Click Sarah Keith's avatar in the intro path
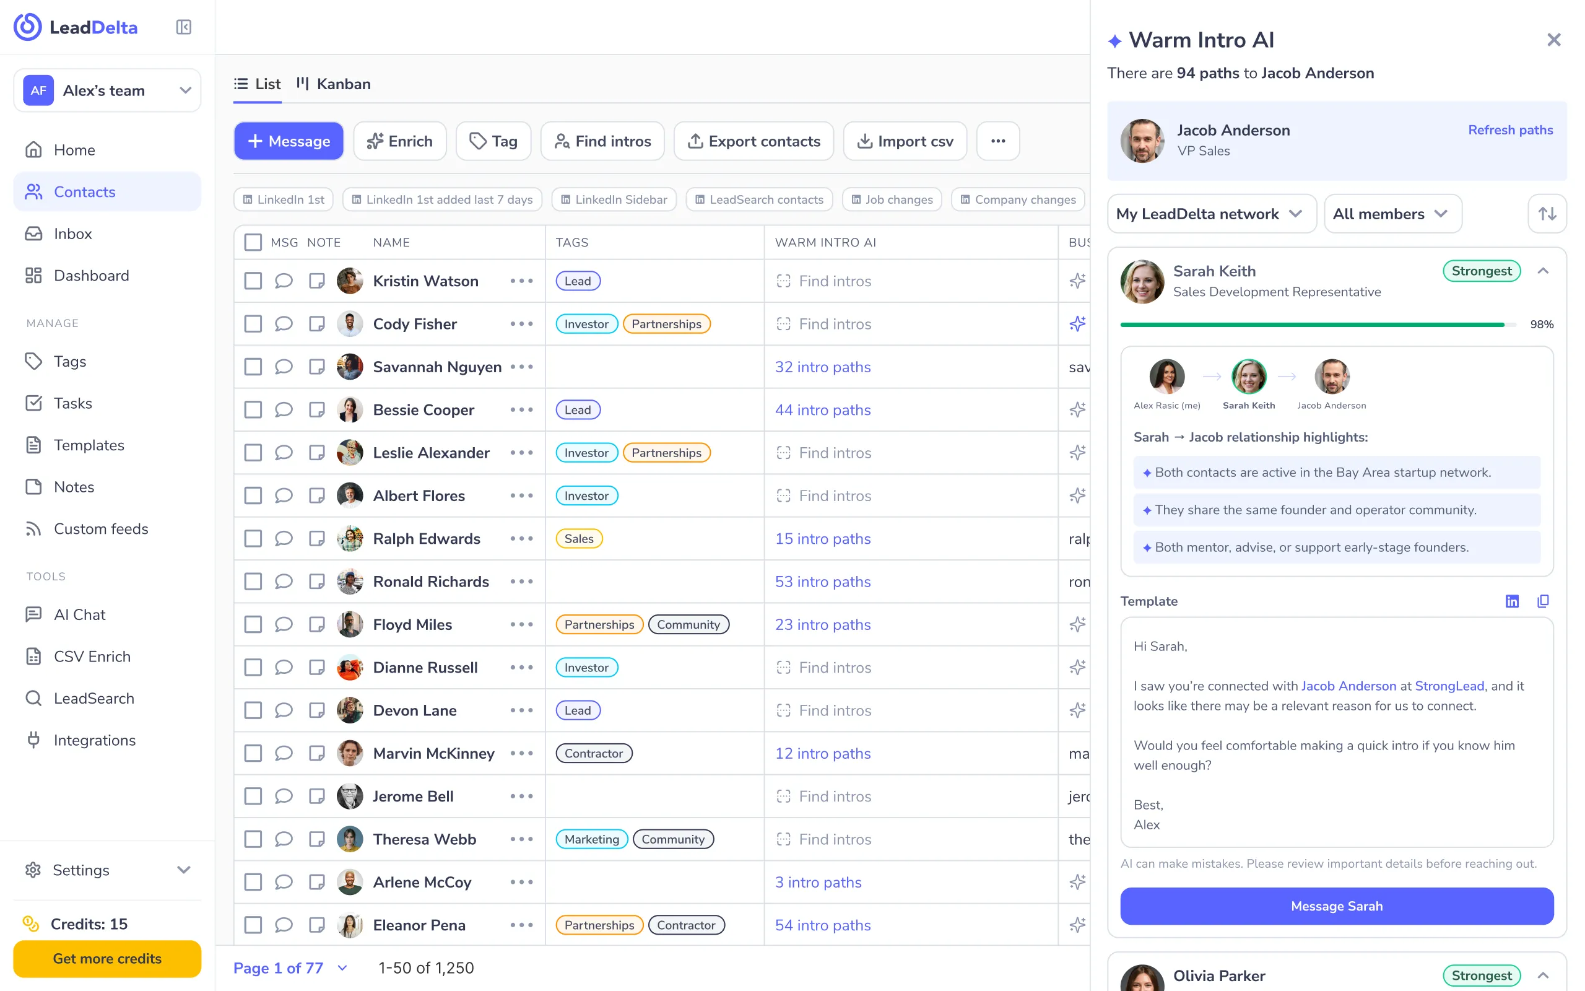 pyautogui.click(x=1248, y=376)
